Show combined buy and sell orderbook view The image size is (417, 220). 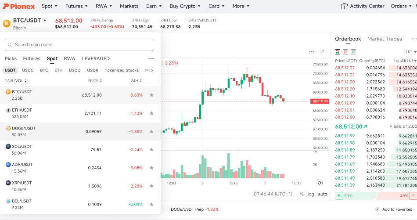coord(338,52)
